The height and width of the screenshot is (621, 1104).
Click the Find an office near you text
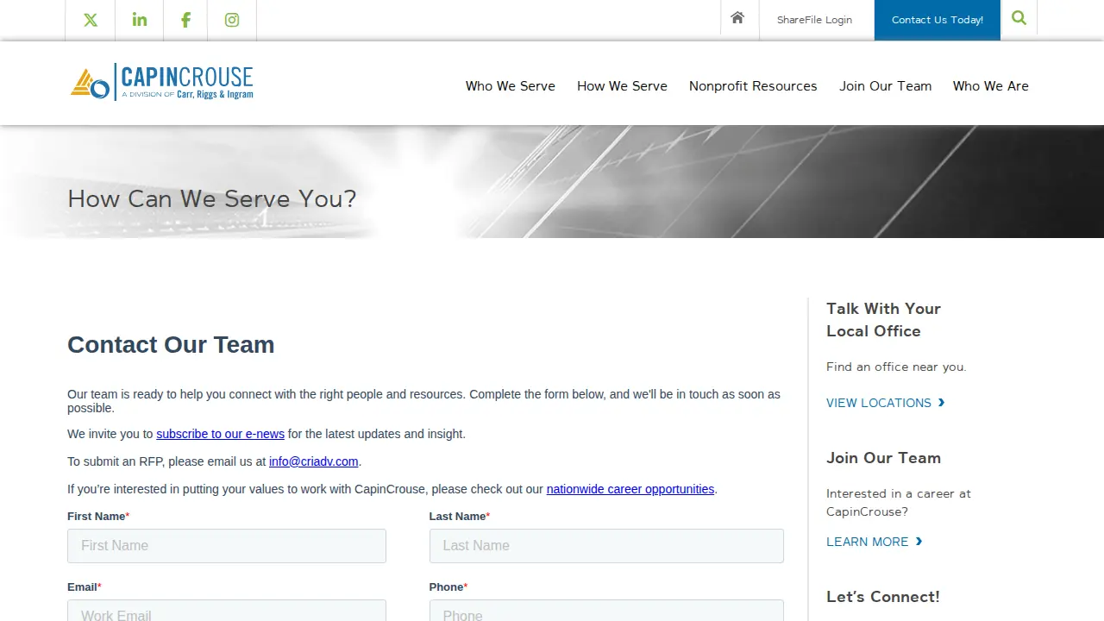pyautogui.click(x=896, y=367)
